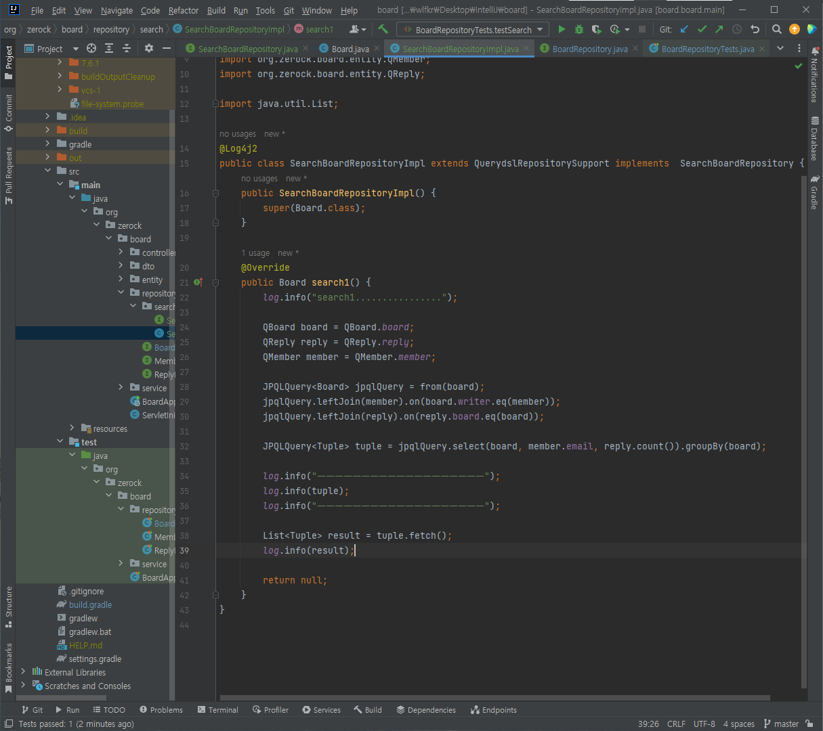This screenshot has width=823, height=731.
Task: Hide the Project tool window
Action: [167, 48]
